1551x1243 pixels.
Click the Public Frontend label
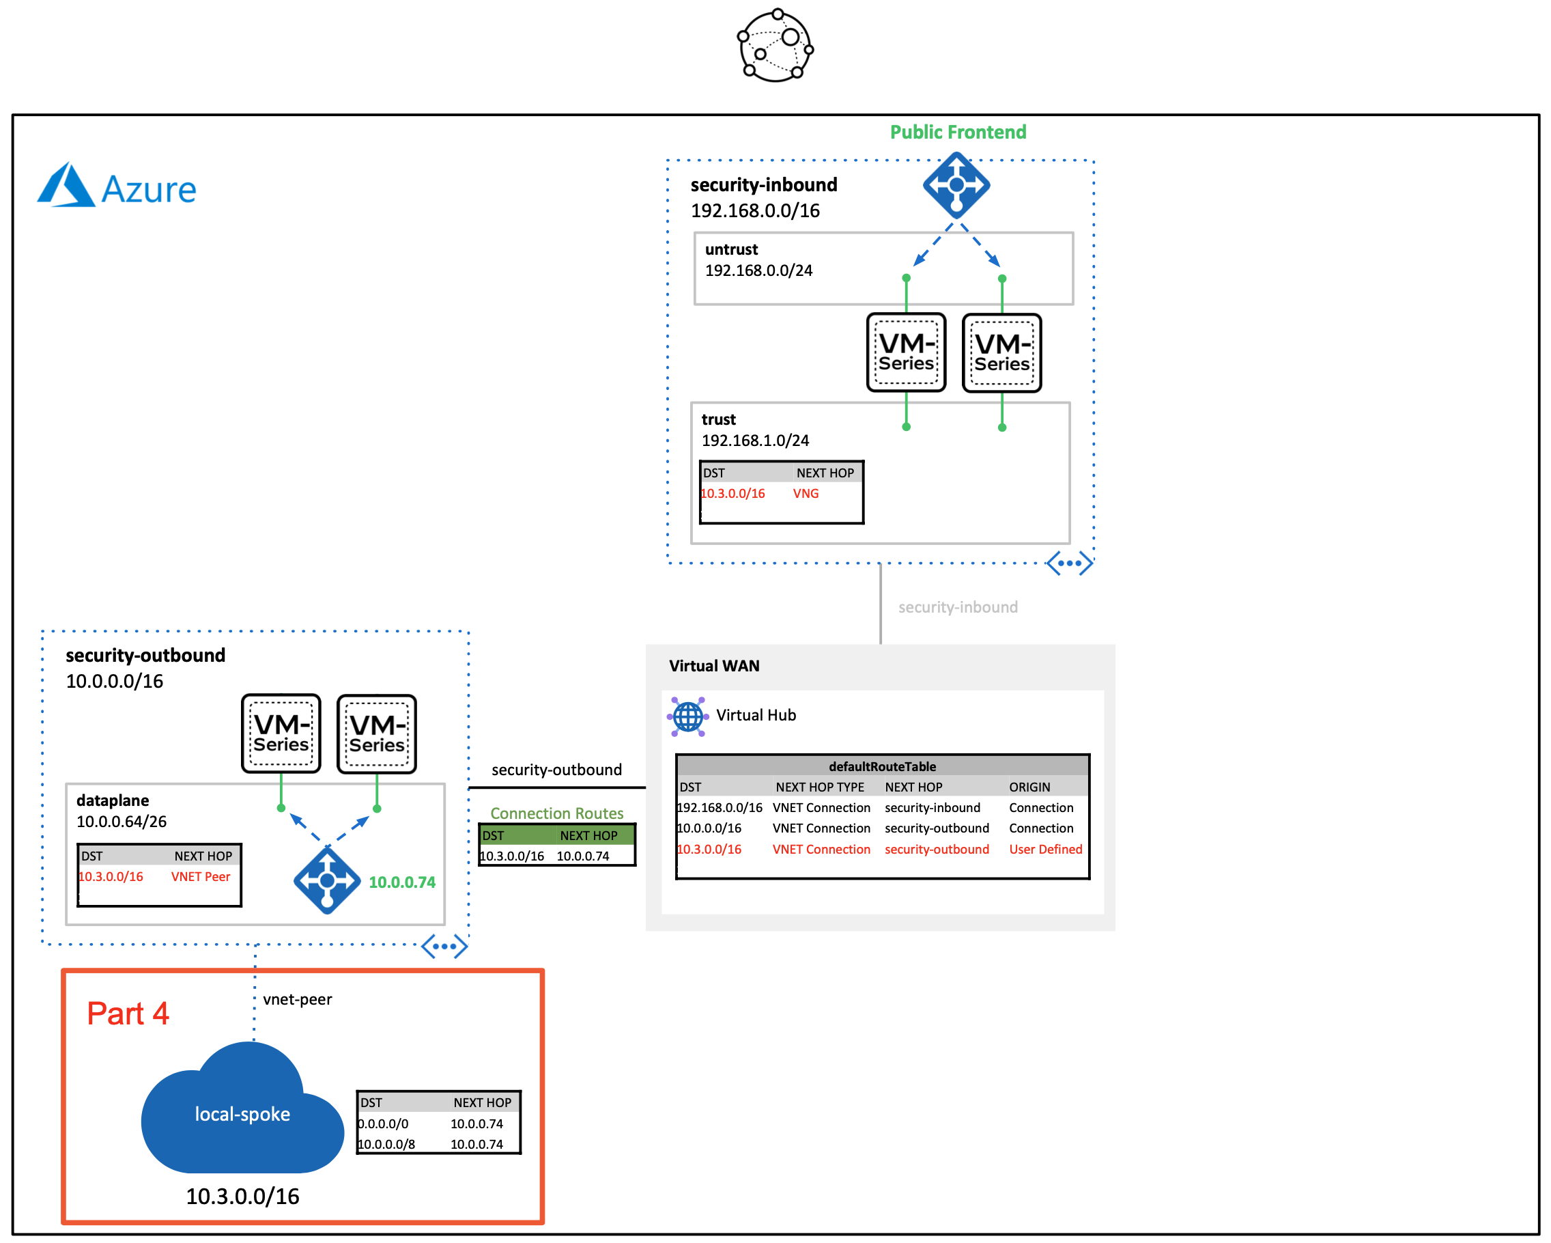[958, 132]
